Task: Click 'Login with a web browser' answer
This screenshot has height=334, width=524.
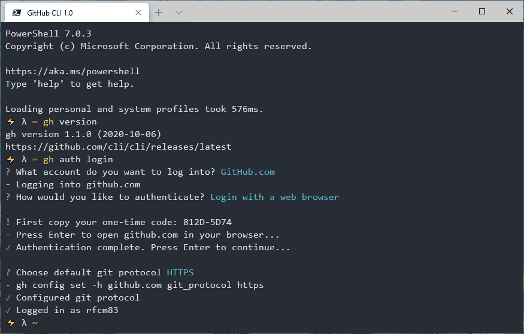Action: pos(275,197)
